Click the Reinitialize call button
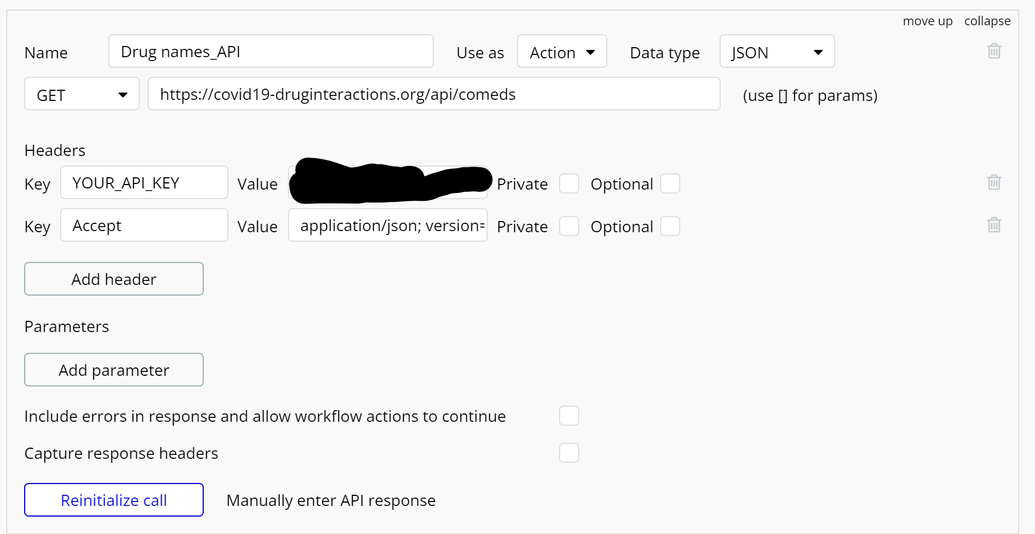Screen dimensions: 1035x534 point(114,500)
